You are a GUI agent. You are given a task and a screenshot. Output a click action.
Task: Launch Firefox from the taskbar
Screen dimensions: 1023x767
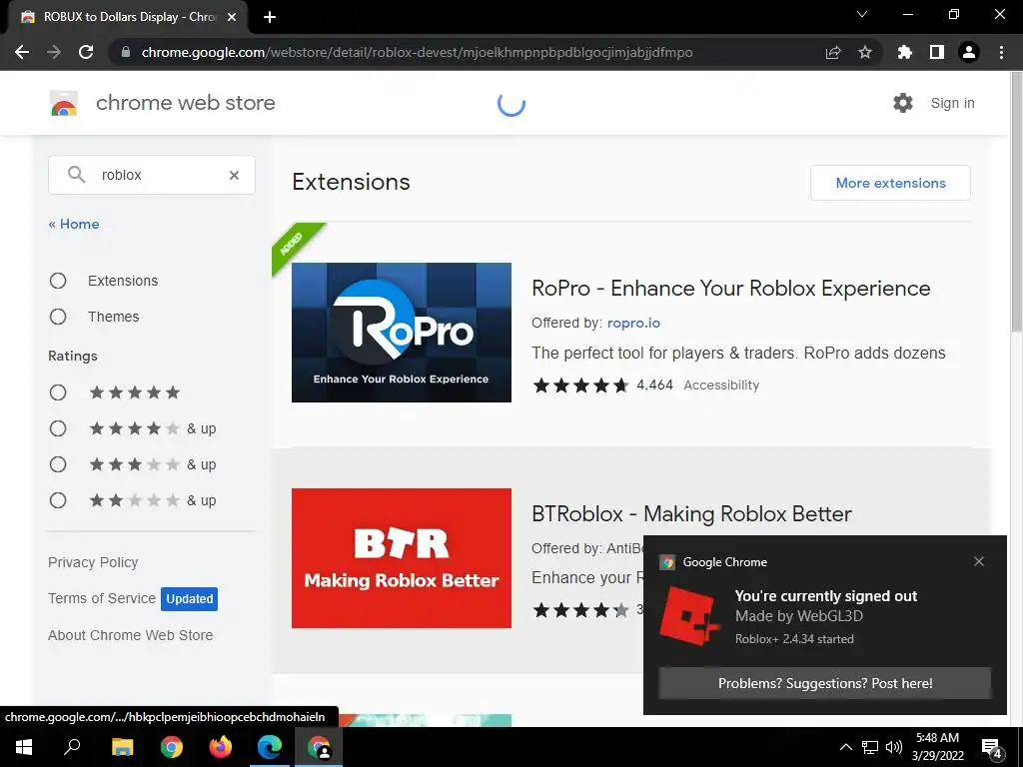point(221,747)
